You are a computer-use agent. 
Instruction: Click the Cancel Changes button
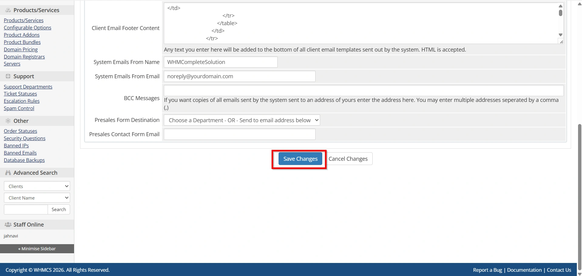click(x=348, y=159)
